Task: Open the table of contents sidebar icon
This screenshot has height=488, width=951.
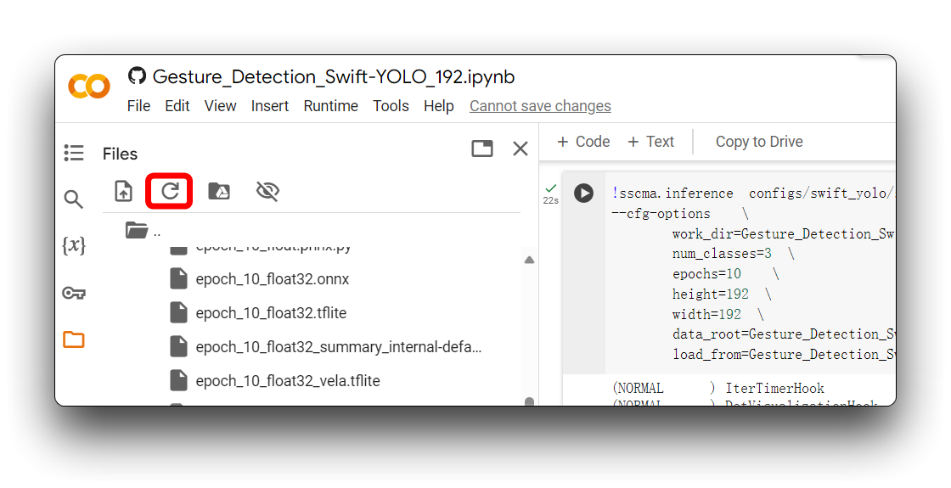Action: click(x=74, y=153)
